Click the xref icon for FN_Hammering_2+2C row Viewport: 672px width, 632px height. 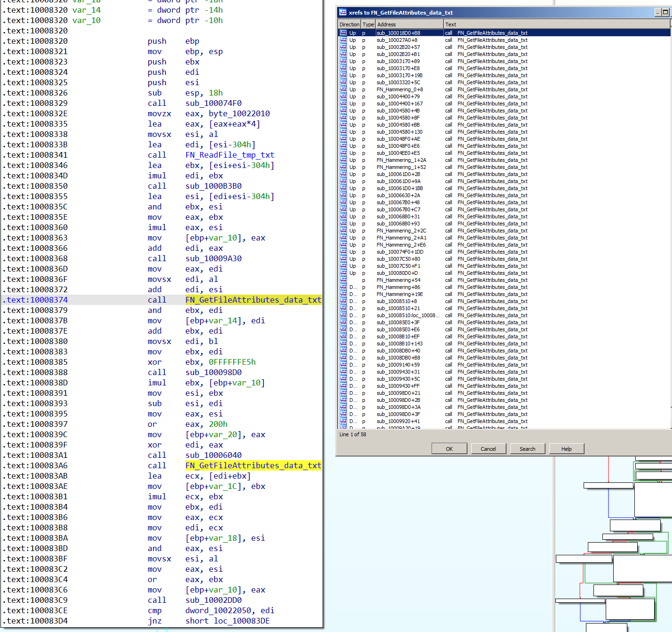click(x=343, y=231)
